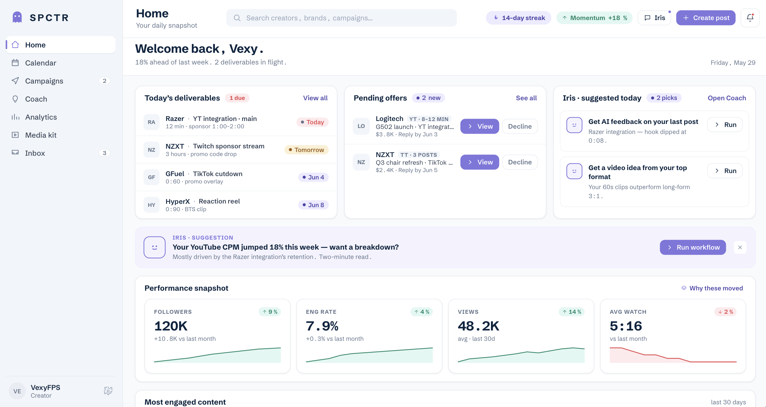
Task: Run the video idea suggestion
Action: [725, 171]
